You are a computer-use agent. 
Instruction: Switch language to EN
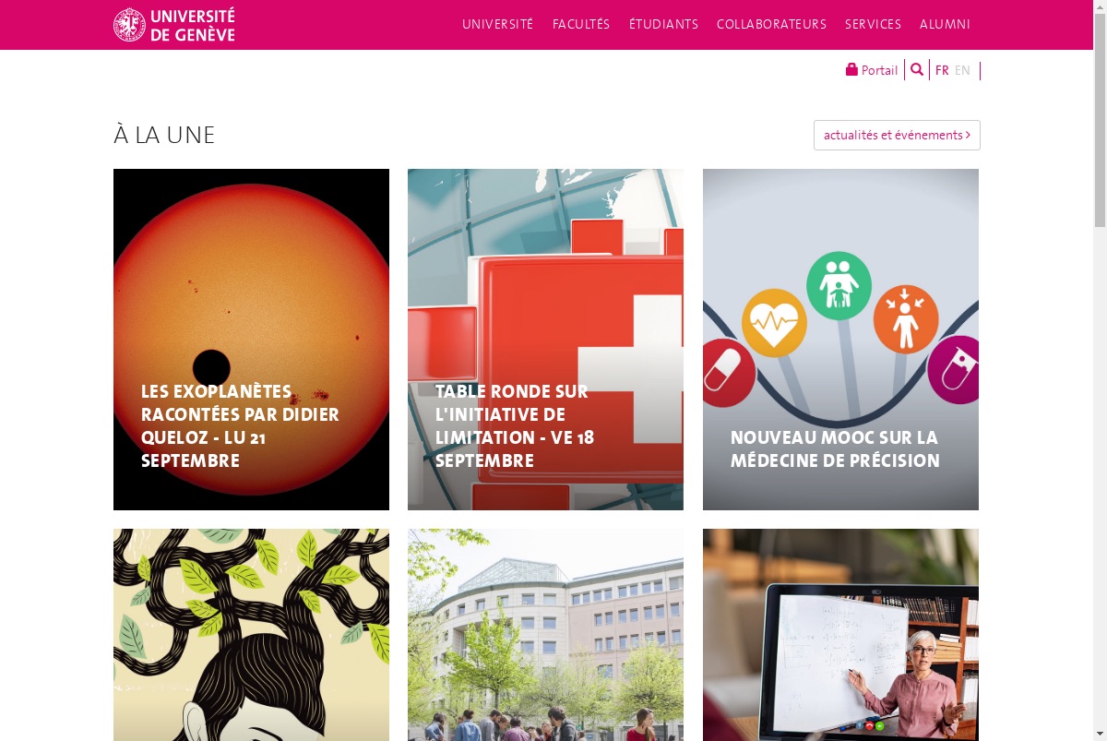[962, 70]
